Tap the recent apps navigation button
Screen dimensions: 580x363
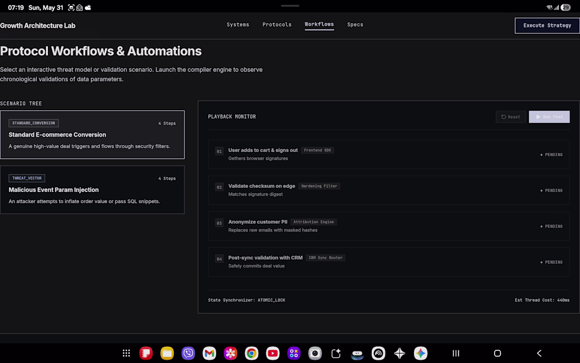pyautogui.click(x=456, y=354)
